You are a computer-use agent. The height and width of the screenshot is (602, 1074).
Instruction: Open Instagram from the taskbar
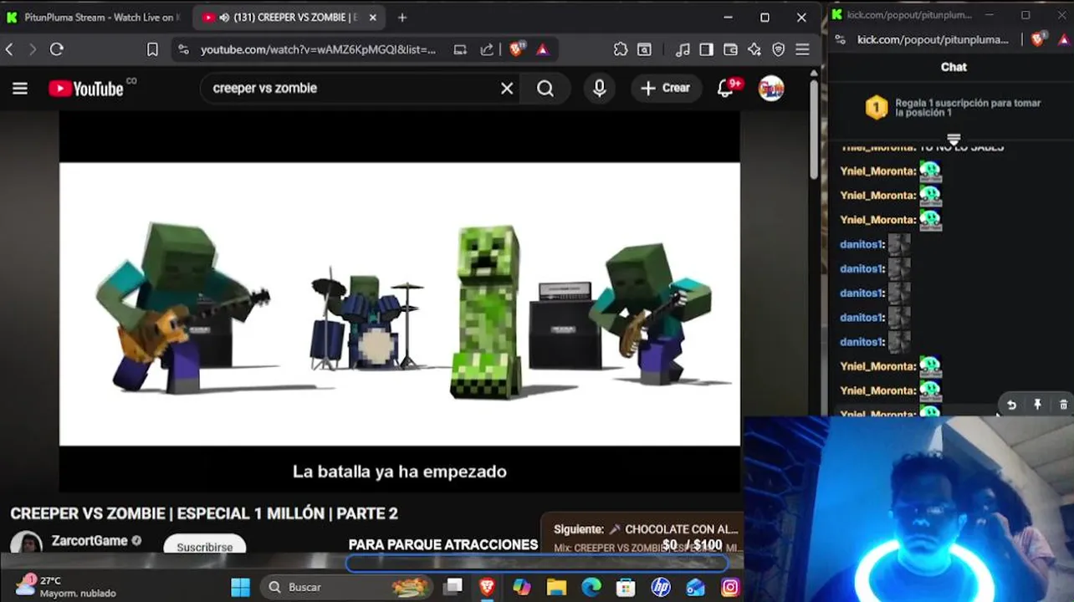point(730,588)
